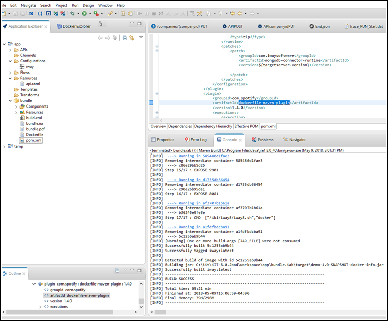Click the 'Running in a1fdfbdcba91' console link
The width and height of the screenshot is (388, 321).
tap(198, 227)
